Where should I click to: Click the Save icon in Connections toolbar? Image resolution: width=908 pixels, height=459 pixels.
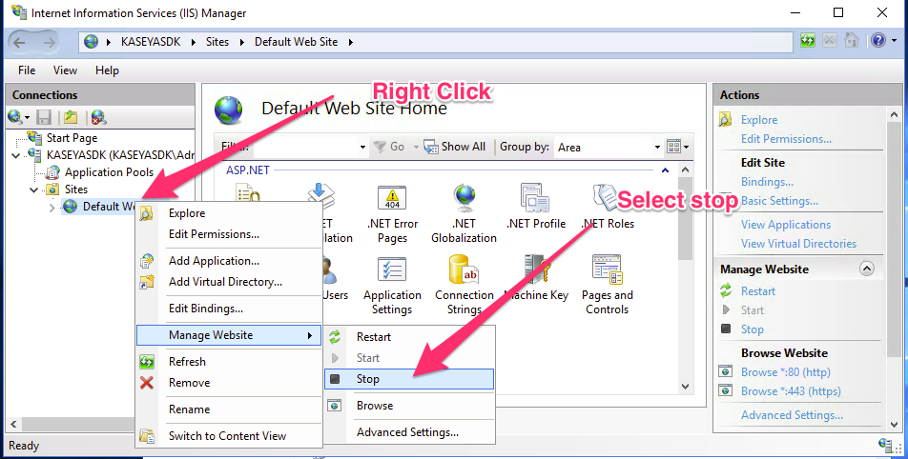[x=44, y=118]
